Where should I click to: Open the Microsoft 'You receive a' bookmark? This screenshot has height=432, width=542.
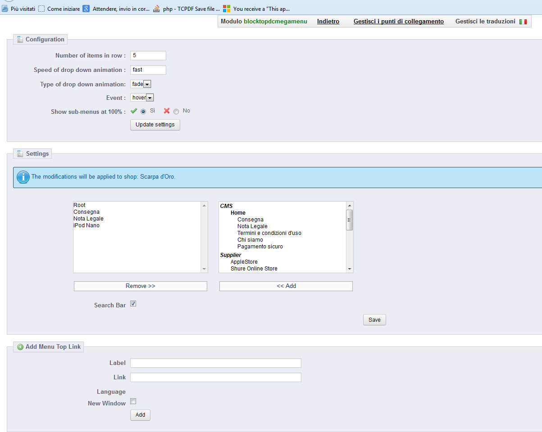tap(256, 9)
